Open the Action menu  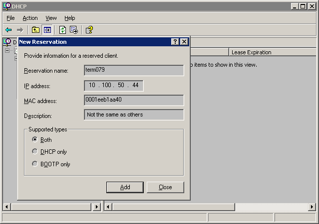(x=30, y=18)
